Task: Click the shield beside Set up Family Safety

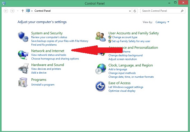Action: coord(110,41)
